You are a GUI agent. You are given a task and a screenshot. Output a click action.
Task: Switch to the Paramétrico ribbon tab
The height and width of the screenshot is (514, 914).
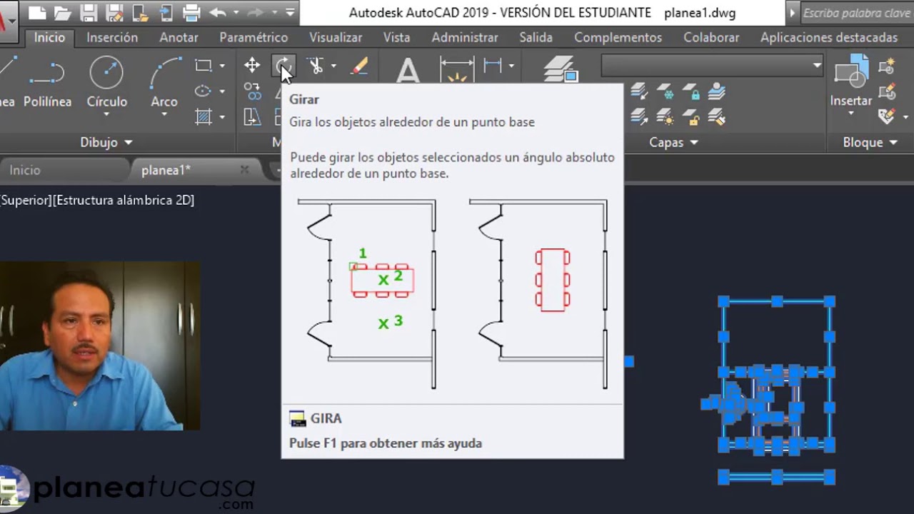click(253, 37)
